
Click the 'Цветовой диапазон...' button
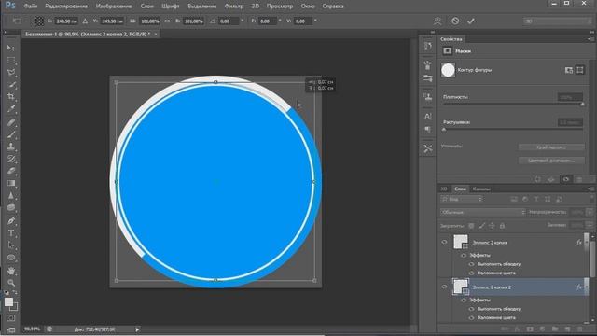pos(551,161)
